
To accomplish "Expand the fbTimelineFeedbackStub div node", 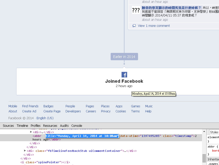I will 25,151.
